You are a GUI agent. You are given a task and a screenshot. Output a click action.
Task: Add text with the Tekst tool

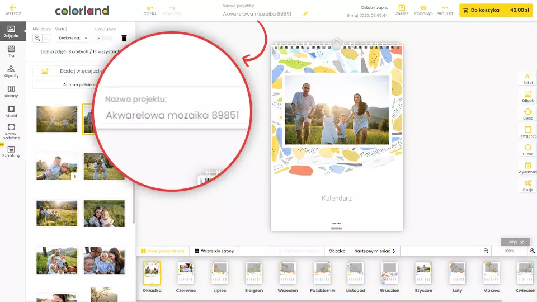(x=527, y=78)
